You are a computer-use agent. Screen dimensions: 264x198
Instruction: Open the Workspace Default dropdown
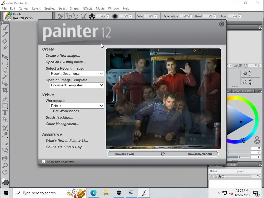coord(77,106)
